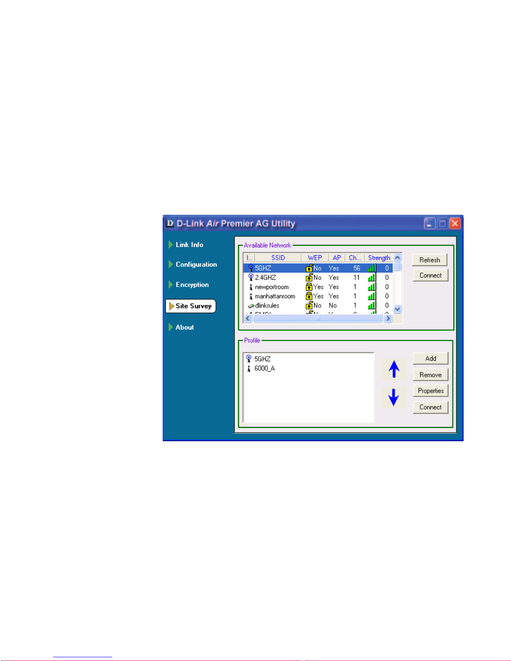Click the signal strength bars for newportroom
The width and height of the screenshot is (511, 661).
point(372,287)
